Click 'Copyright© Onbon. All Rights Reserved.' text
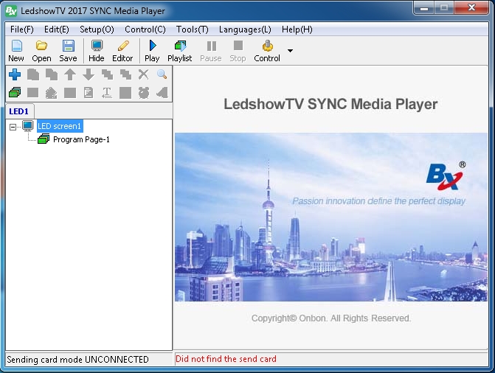This screenshot has height=373, width=495. 331,318
